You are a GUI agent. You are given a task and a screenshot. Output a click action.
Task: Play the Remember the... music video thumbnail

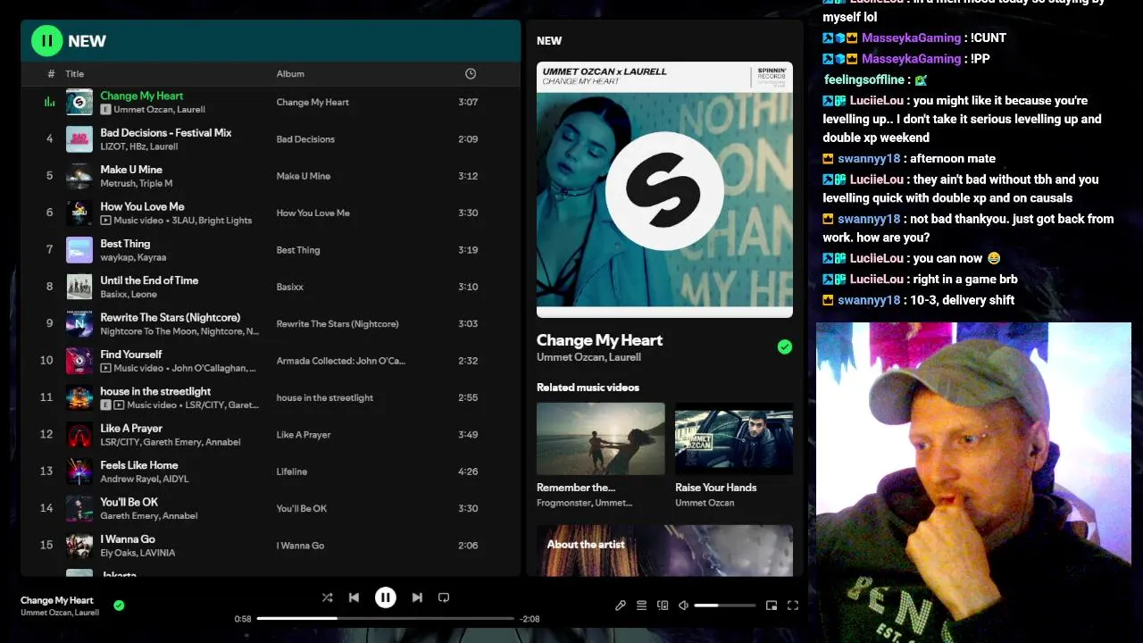pyautogui.click(x=601, y=438)
